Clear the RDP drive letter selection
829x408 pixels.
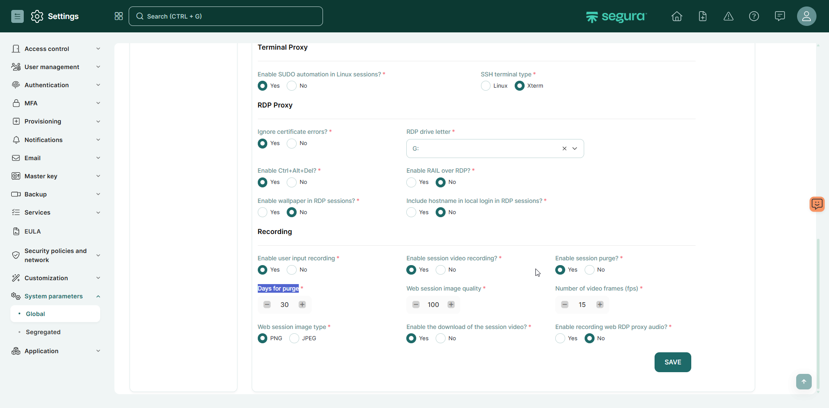[x=564, y=149]
